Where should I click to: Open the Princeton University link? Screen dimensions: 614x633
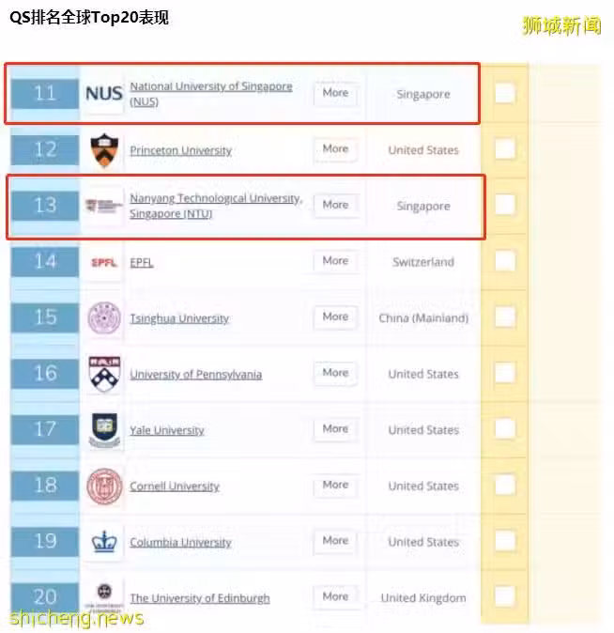coord(180,150)
